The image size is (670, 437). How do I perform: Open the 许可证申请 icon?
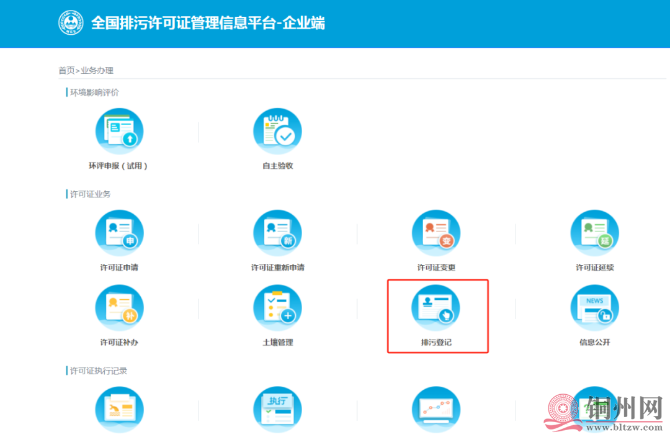[118, 234]
